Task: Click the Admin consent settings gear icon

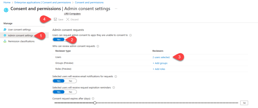Action: [x=5, y=36]
